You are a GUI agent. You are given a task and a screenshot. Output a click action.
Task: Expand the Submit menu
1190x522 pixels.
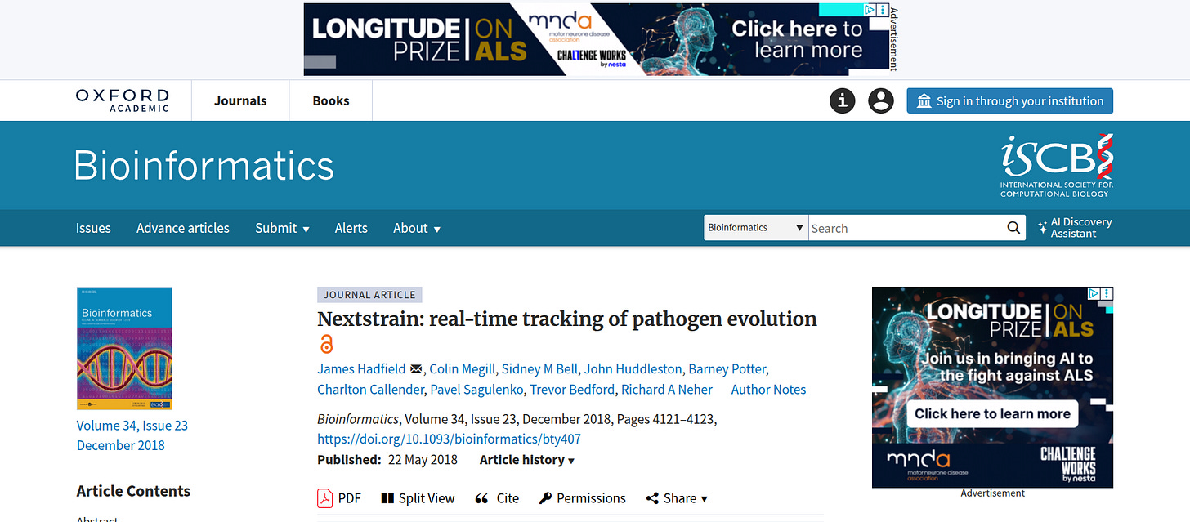click(282, 228)
